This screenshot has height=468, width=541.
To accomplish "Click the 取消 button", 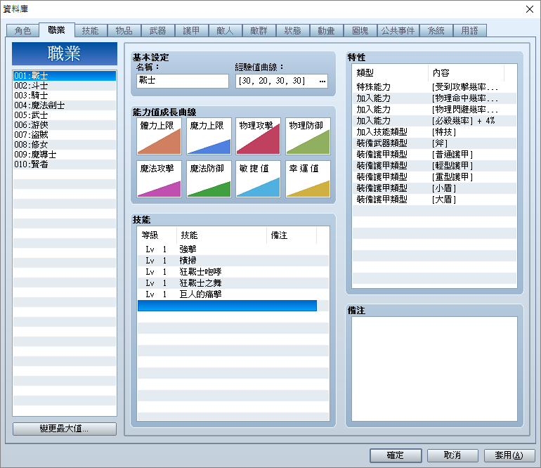I will coord(452,455).
